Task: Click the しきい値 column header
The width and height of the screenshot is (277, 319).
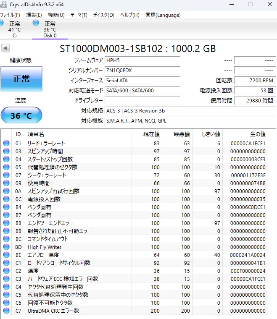Action: click(x=207, y=134)
